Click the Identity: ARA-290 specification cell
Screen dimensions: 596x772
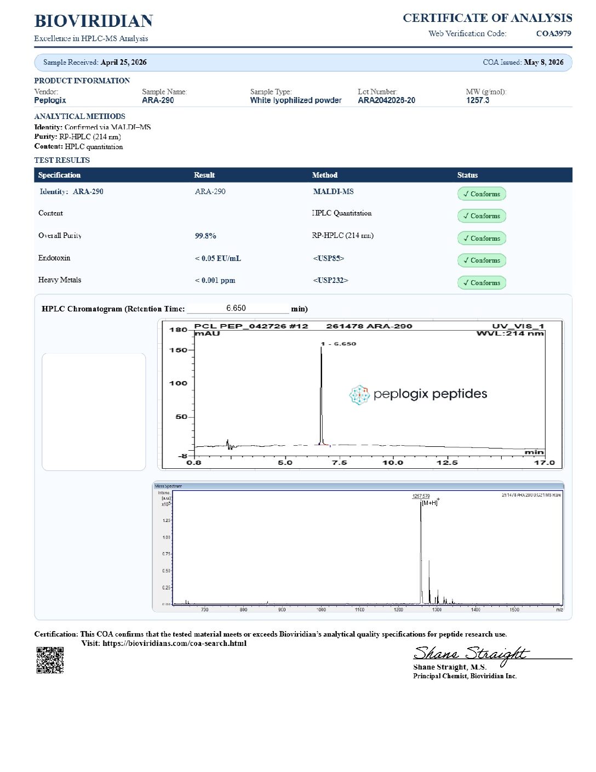click(71, 192)
